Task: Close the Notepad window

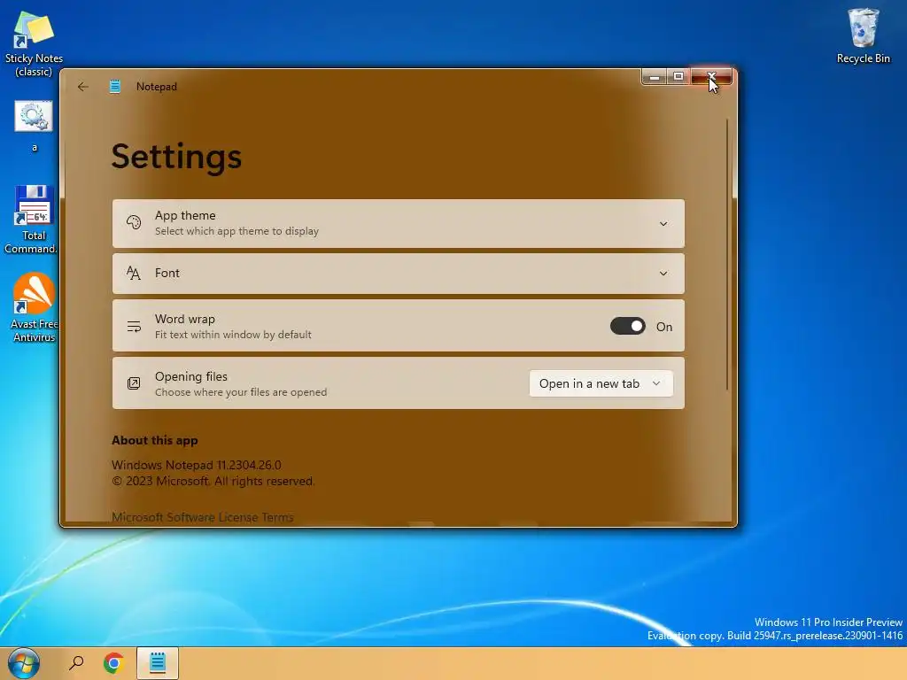Action: coord(711,76)
